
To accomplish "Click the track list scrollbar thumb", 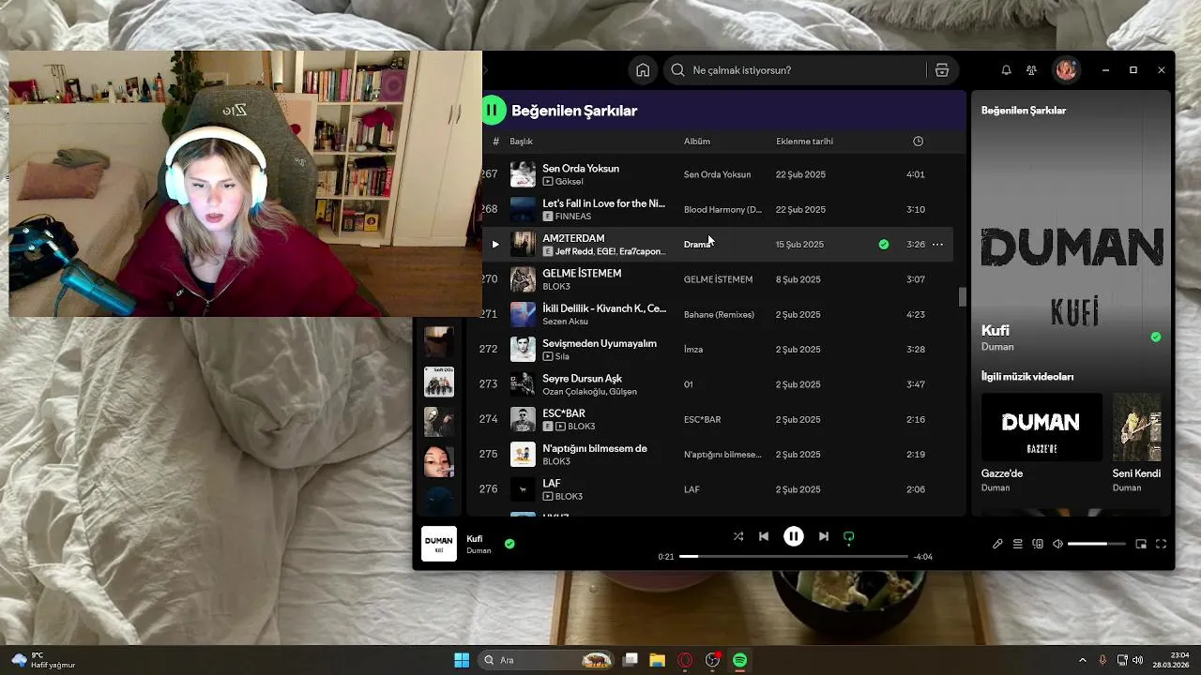I will pyautogui.click(x=962, y=296).
